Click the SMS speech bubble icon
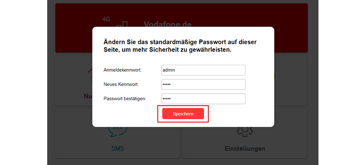364x165 pixels. pos(117,132)
